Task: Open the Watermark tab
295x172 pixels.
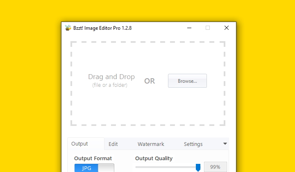Action: (x=151, y=144)
